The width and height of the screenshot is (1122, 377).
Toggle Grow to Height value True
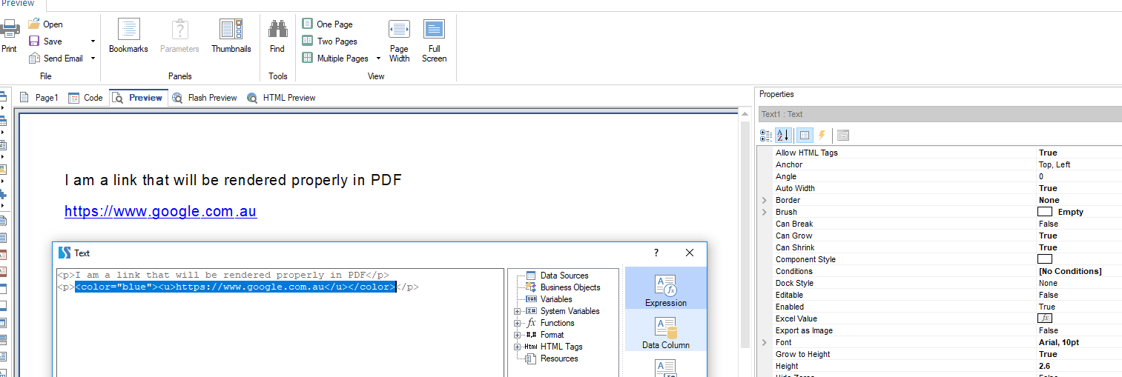pos(1048,354)
